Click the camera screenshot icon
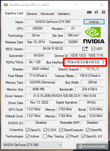 (89, 12)
